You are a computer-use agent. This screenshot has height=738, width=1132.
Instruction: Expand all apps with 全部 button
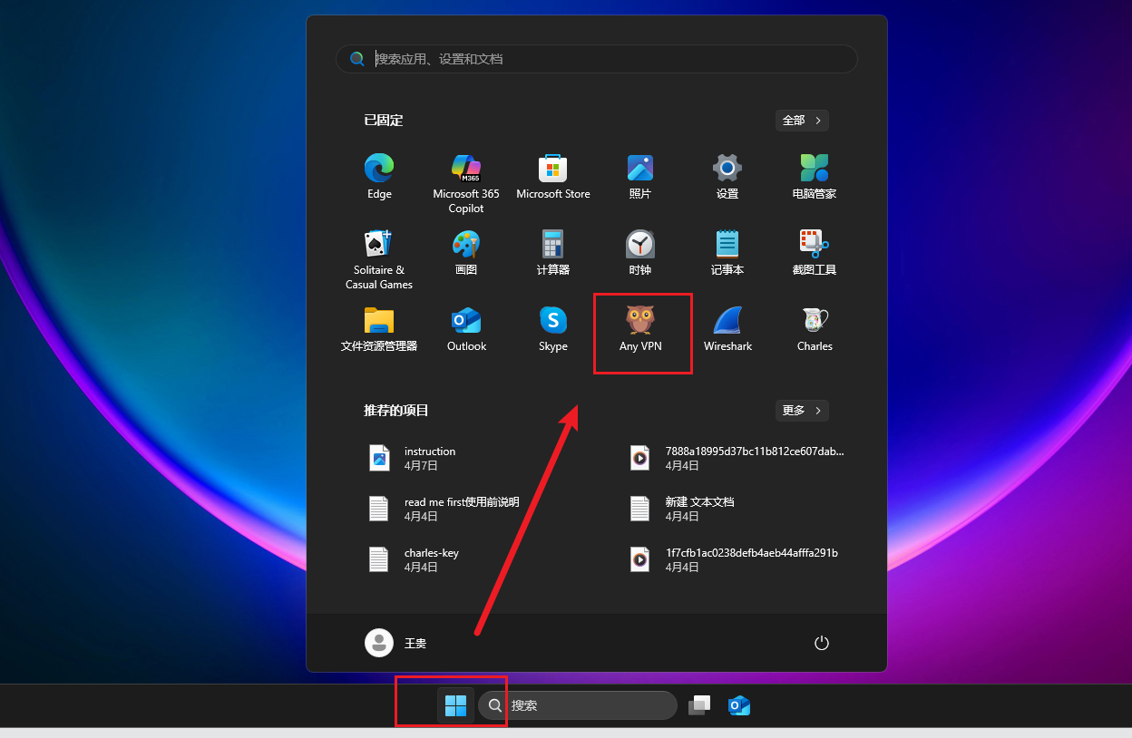(x=802, y=121)
